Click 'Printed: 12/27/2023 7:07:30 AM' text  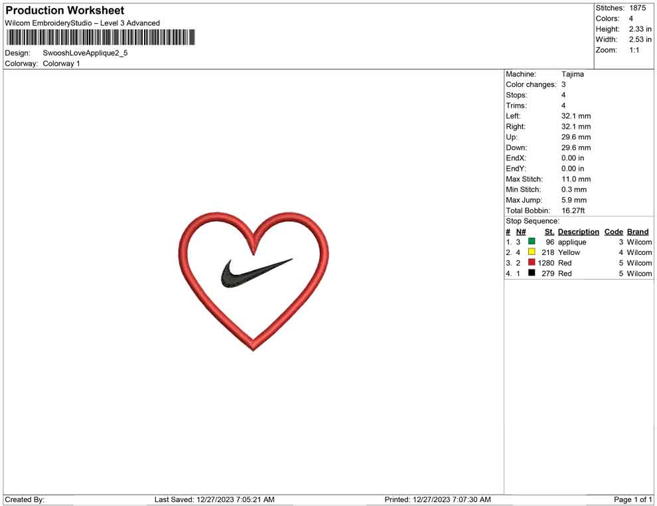pos(437,499)
